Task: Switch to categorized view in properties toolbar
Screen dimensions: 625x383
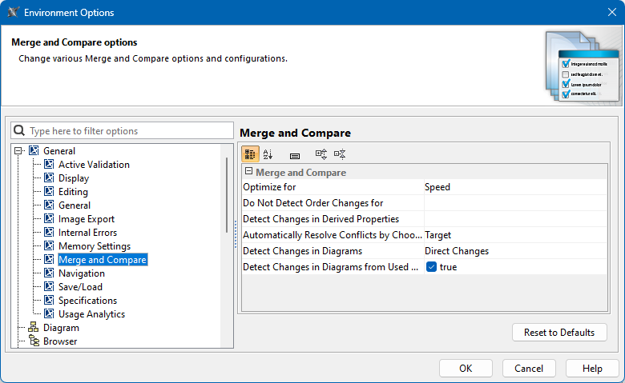Action: tap(250, 154)
